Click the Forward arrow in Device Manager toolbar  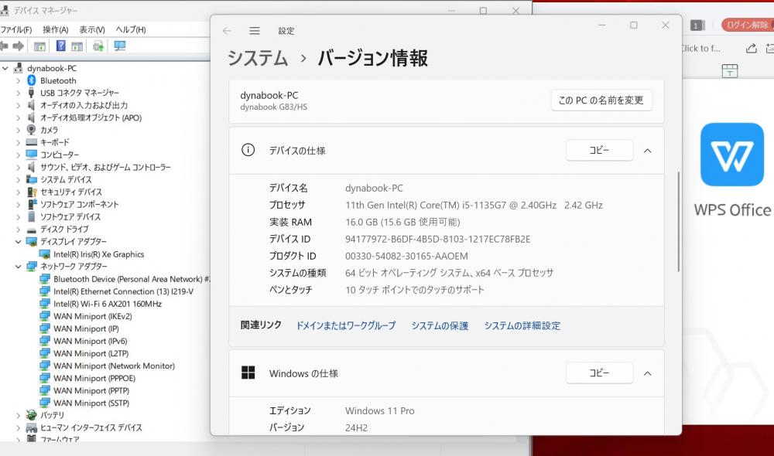pyautogui.click(x=19, y=46)
